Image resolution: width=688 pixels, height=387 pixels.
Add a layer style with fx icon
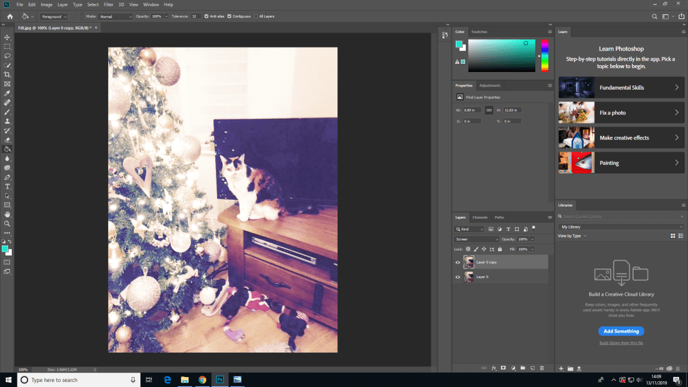pyautogui.click(x=493, y=368)
